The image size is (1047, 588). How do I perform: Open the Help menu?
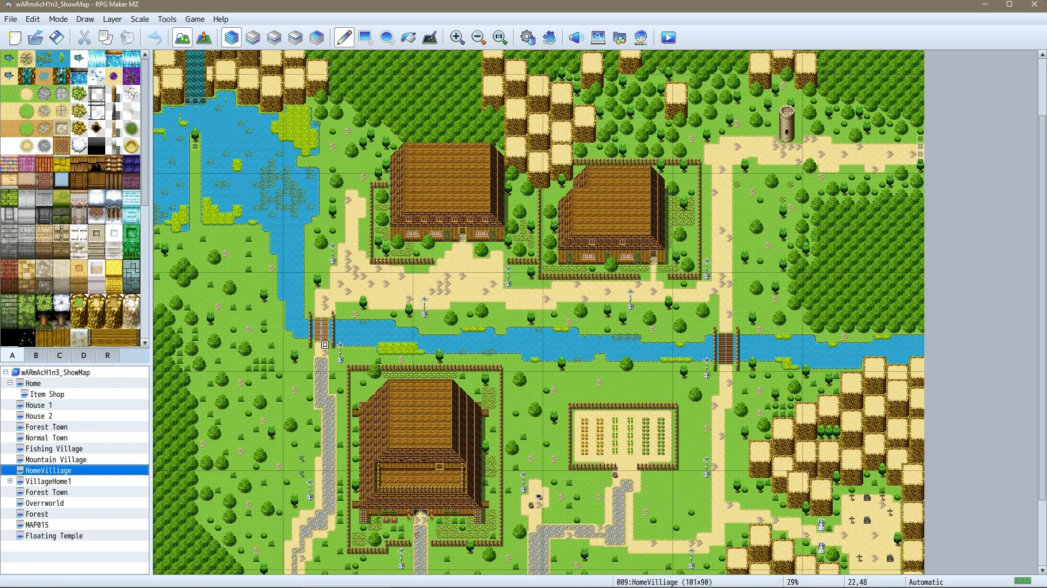click(x=220, y=19)
